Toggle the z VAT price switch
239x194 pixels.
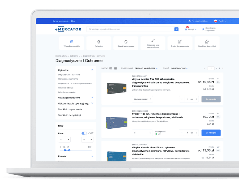84,133
